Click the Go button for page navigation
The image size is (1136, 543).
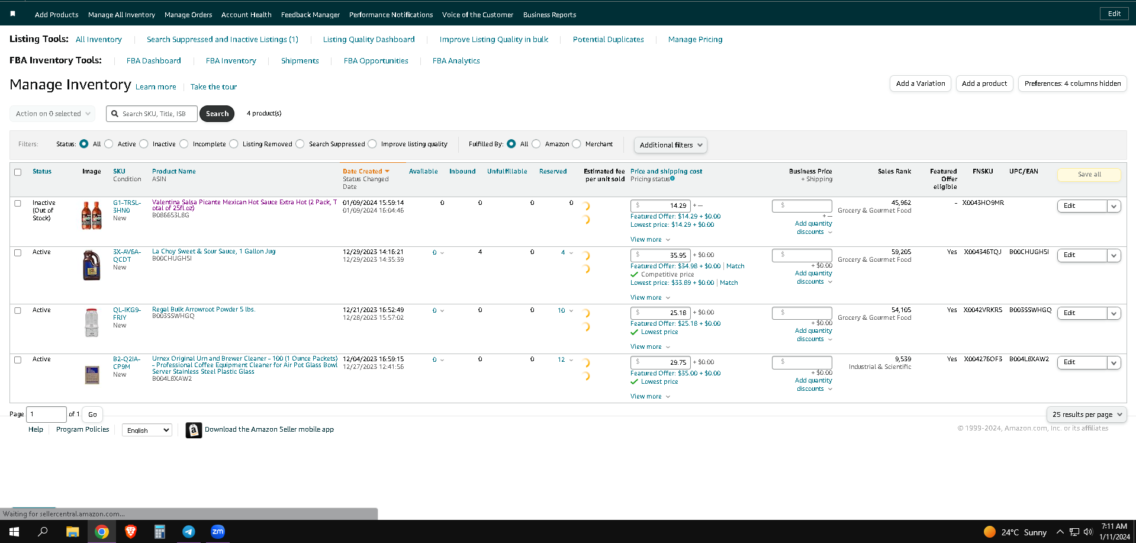coord(92,415)
